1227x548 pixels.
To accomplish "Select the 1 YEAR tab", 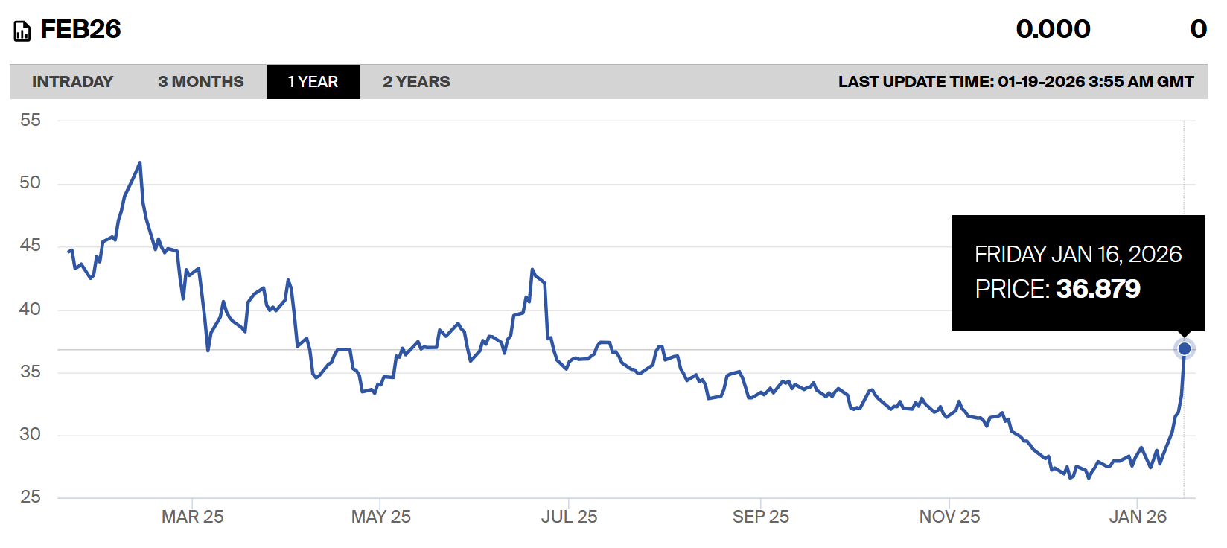I will [x=313, y=82].
